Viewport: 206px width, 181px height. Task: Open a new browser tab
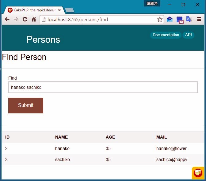[70, 10]
